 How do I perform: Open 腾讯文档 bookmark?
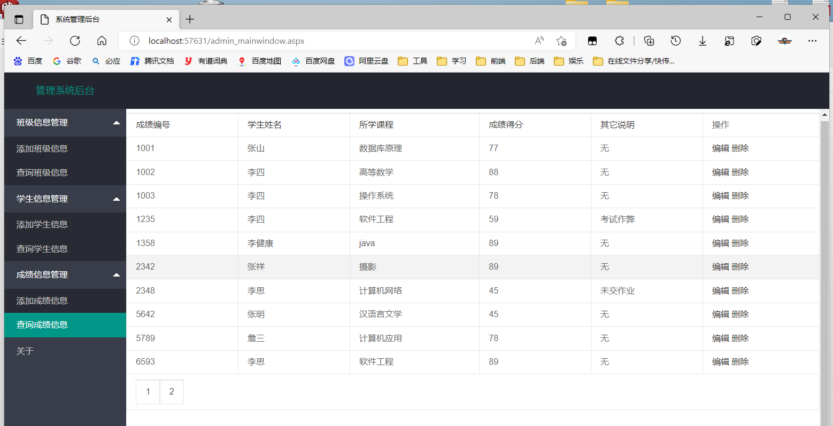152,61
